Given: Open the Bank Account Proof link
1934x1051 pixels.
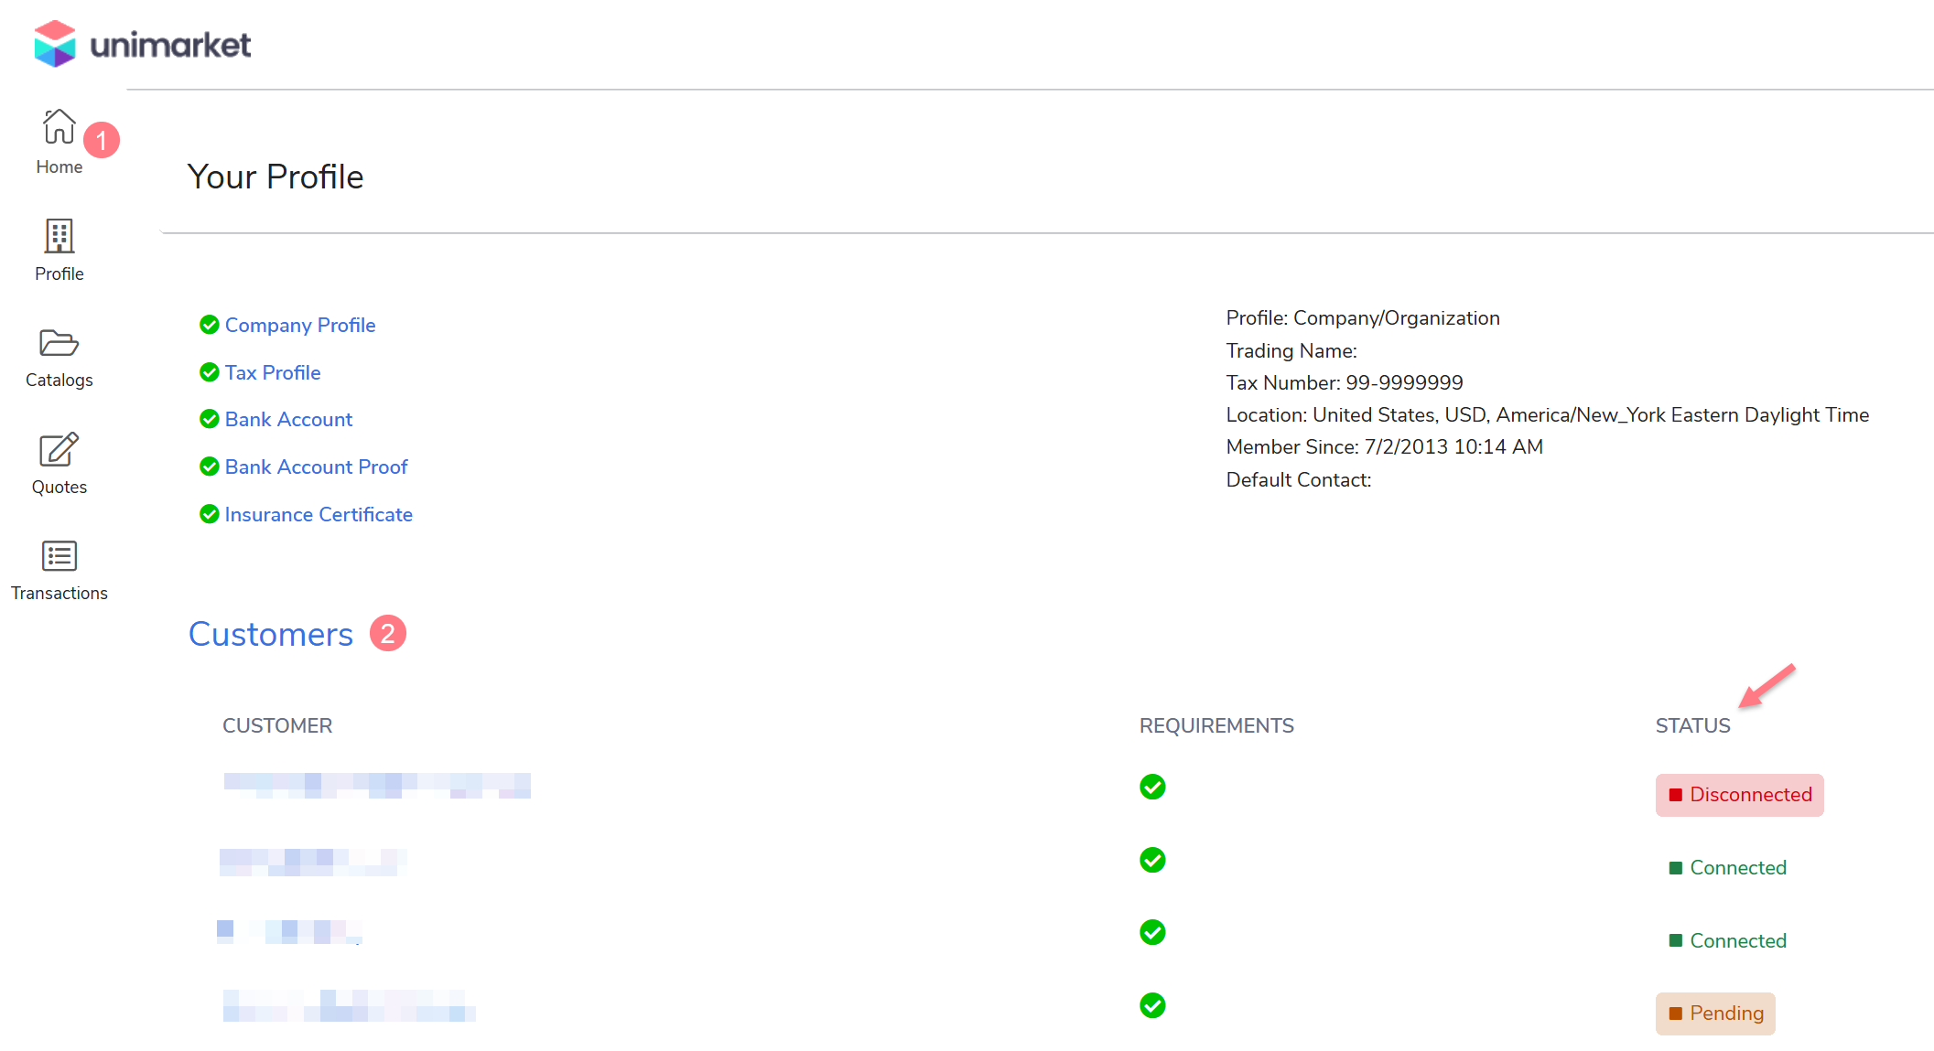Looking at the screenshot, I should (316, 467).
